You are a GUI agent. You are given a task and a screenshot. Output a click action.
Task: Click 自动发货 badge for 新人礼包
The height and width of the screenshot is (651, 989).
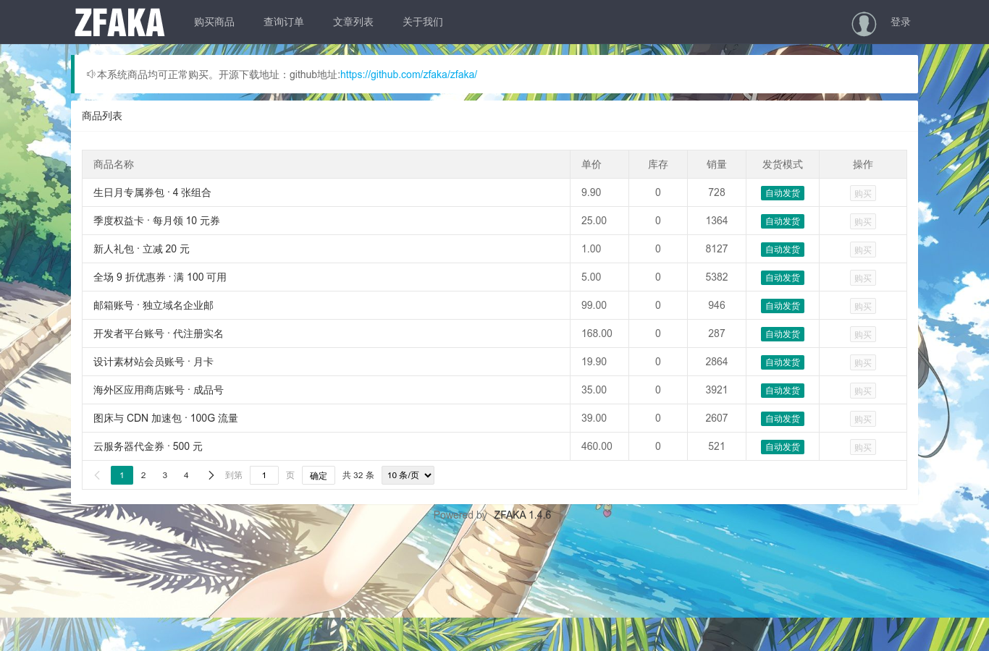pos(783,250)
